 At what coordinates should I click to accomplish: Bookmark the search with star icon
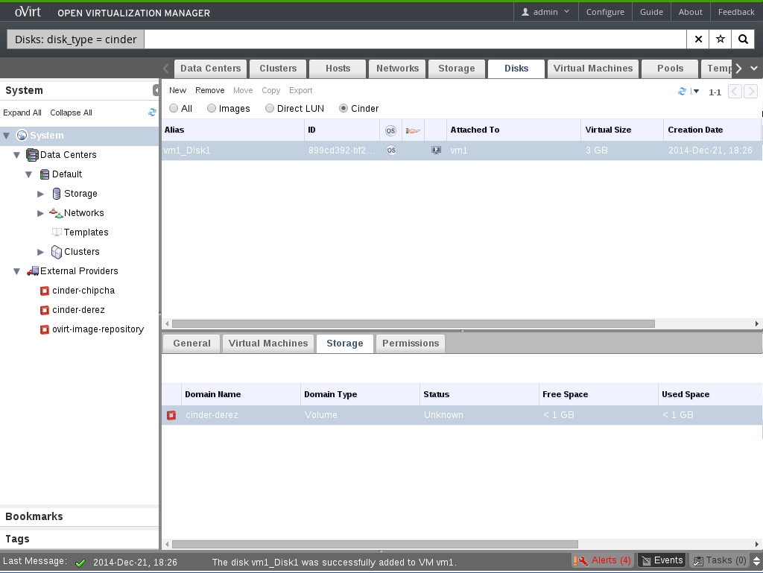coord(721,39)
